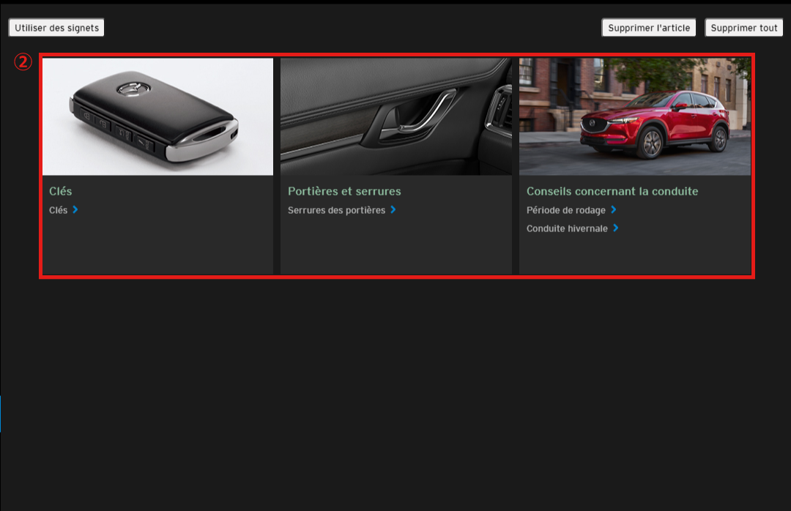Screen dimensions: 791x511
Task: Click the chevron after Période de rodage
Action: click(x=614, y=210)
